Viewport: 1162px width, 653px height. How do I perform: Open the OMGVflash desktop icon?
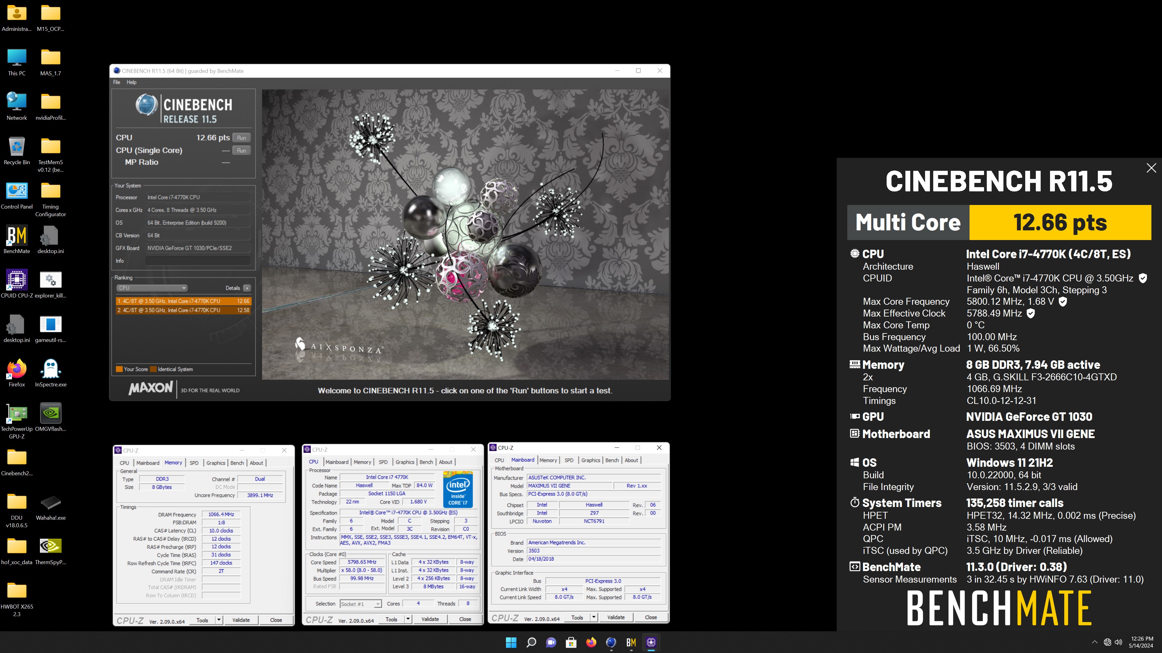pos(51,417)
